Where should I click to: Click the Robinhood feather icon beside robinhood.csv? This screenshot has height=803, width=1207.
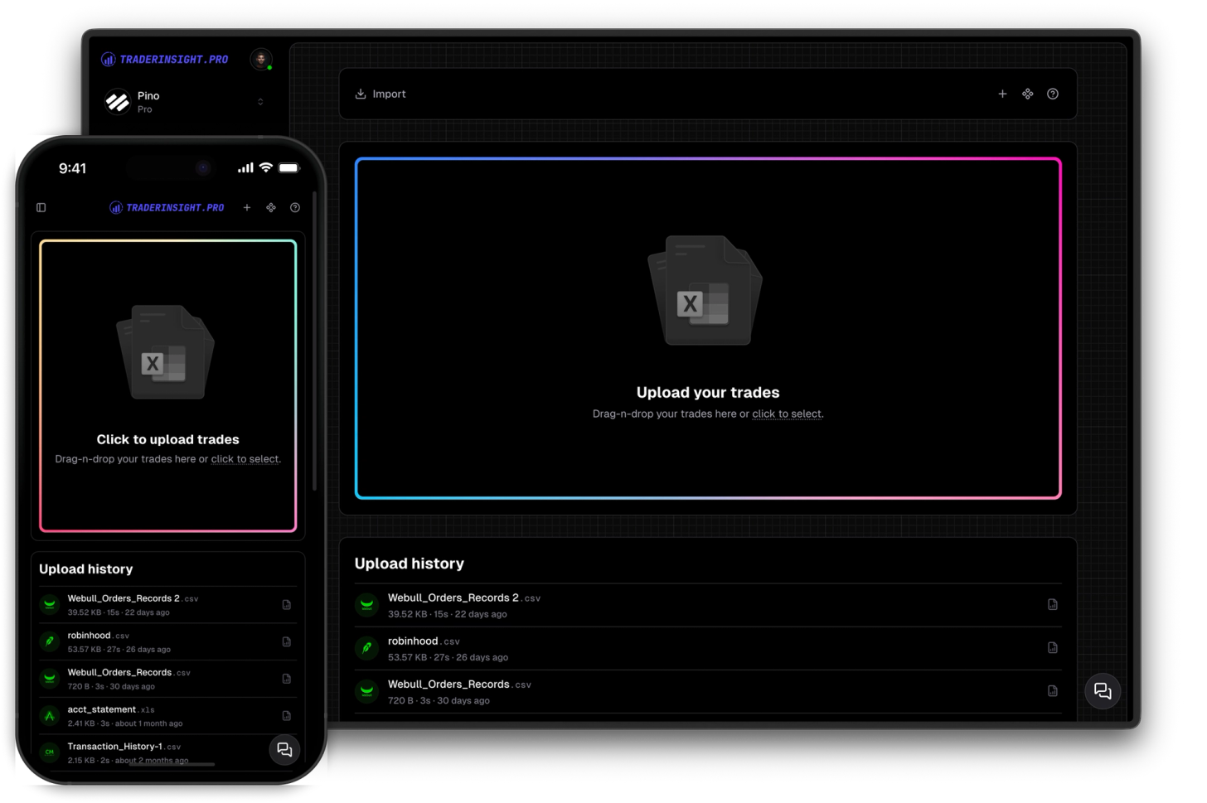click(x=367, y=647)
